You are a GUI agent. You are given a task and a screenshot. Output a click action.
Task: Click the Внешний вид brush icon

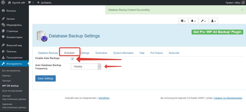click(3, 45)
